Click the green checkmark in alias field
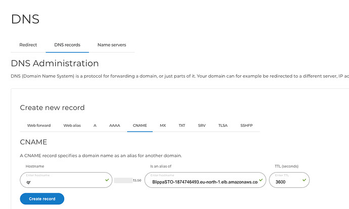The image size is (349, 209). click(261, 180)
